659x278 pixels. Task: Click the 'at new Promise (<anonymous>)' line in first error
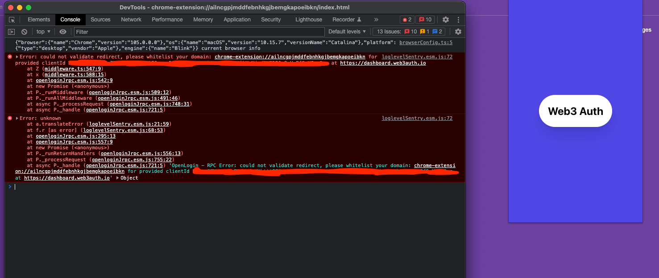pos(68,86)
